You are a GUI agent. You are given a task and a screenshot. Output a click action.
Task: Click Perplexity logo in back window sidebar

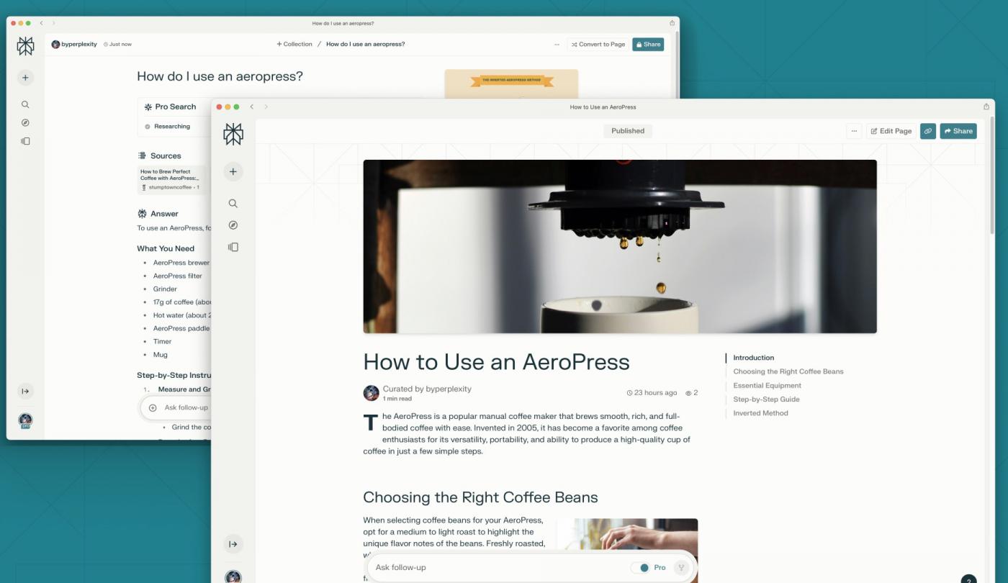pos(25,46)
